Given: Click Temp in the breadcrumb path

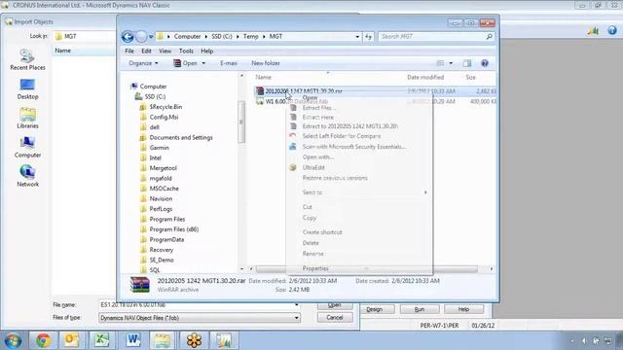Looking at the screenshot, I should tap(251, 37).
